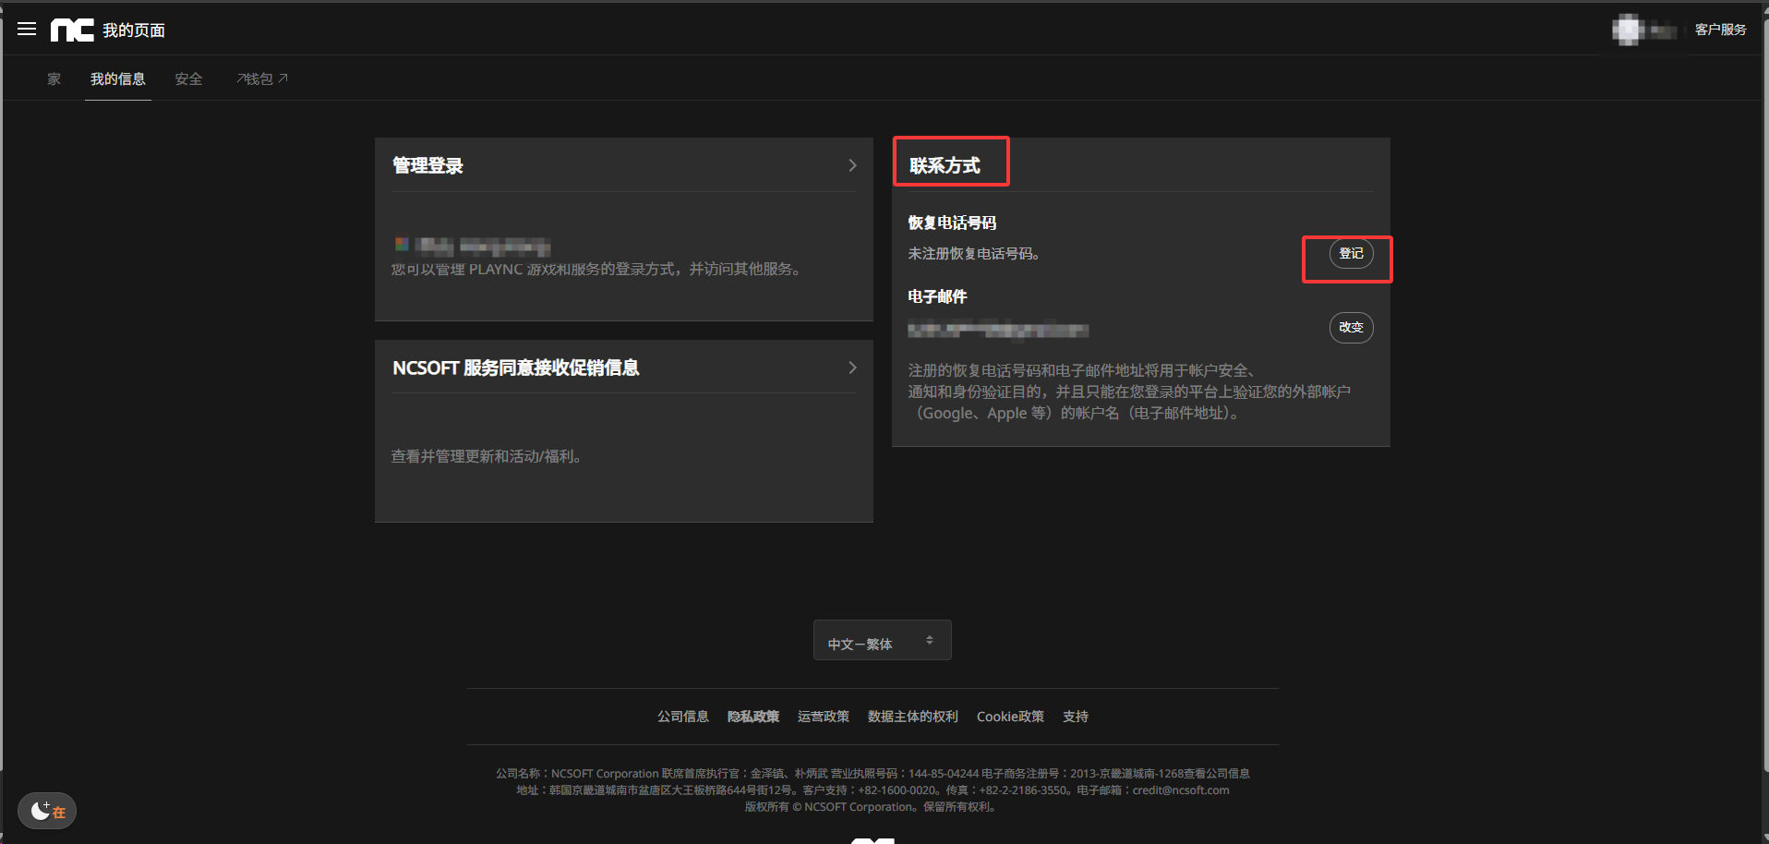
Task: Select the 我的信息 tab
Action: point(118,79)
